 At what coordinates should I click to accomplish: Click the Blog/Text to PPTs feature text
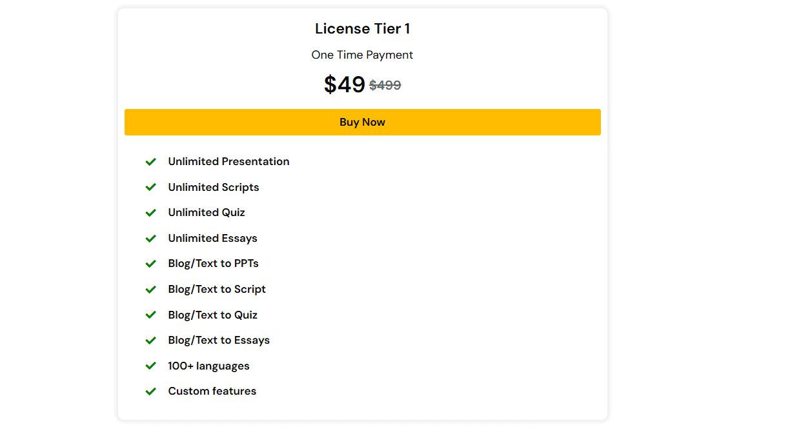pyautogui.click(x=213, y=264)
